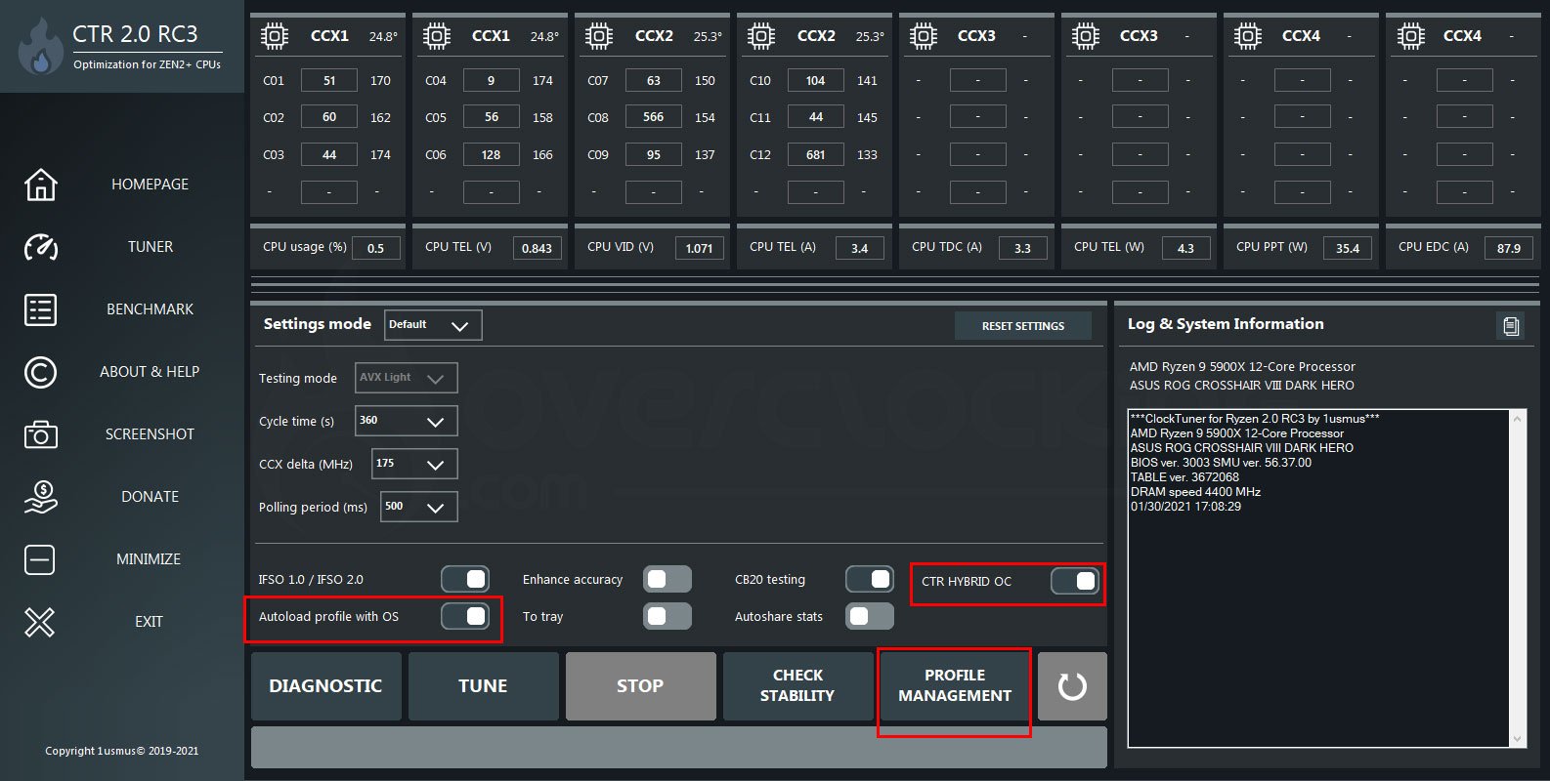Enable Enhance accuracy switch
This screenshot has width=1550, height=781.
[667, 579]
